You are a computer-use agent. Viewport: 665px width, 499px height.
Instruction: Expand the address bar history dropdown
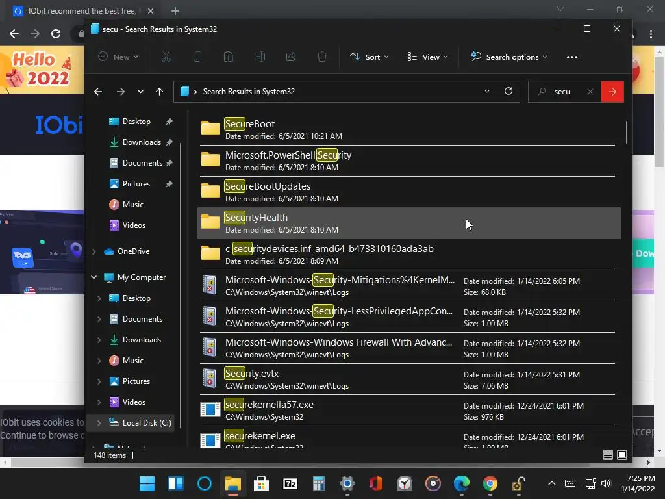(x=487, y=91)
